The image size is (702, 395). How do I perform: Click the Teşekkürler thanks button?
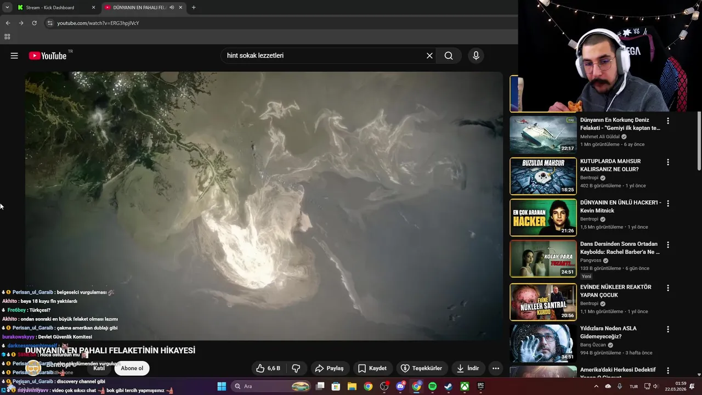(x=421, y=368)
